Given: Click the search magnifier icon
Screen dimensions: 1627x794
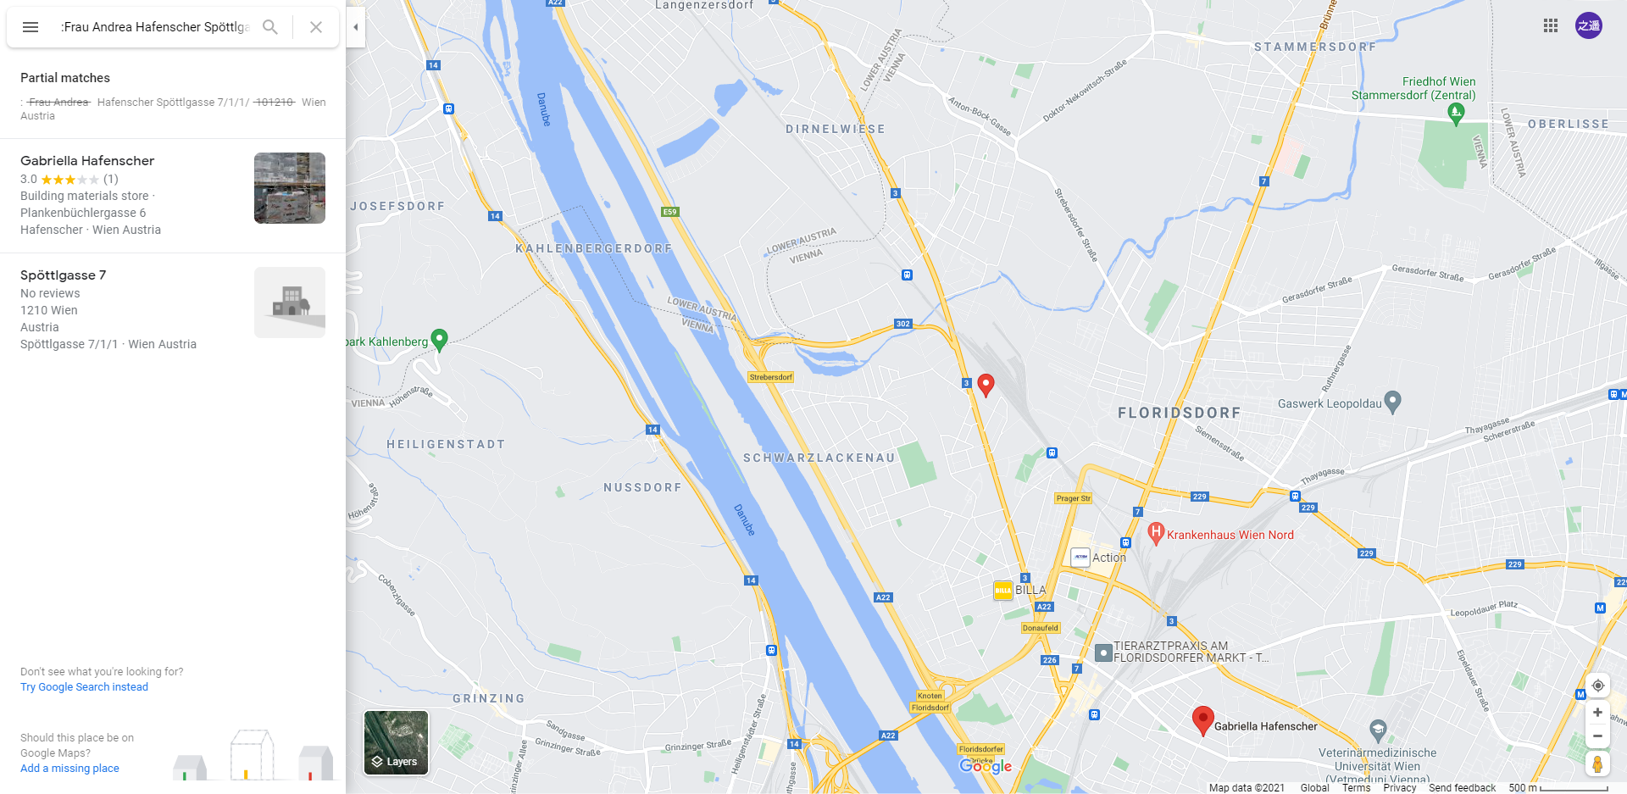Looking at the screenshot, I should [x=270, y=27].
